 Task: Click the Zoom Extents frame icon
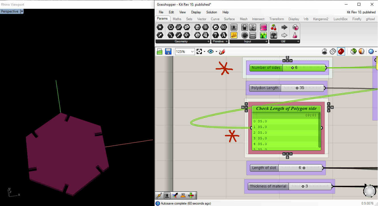tap(199, 51)
